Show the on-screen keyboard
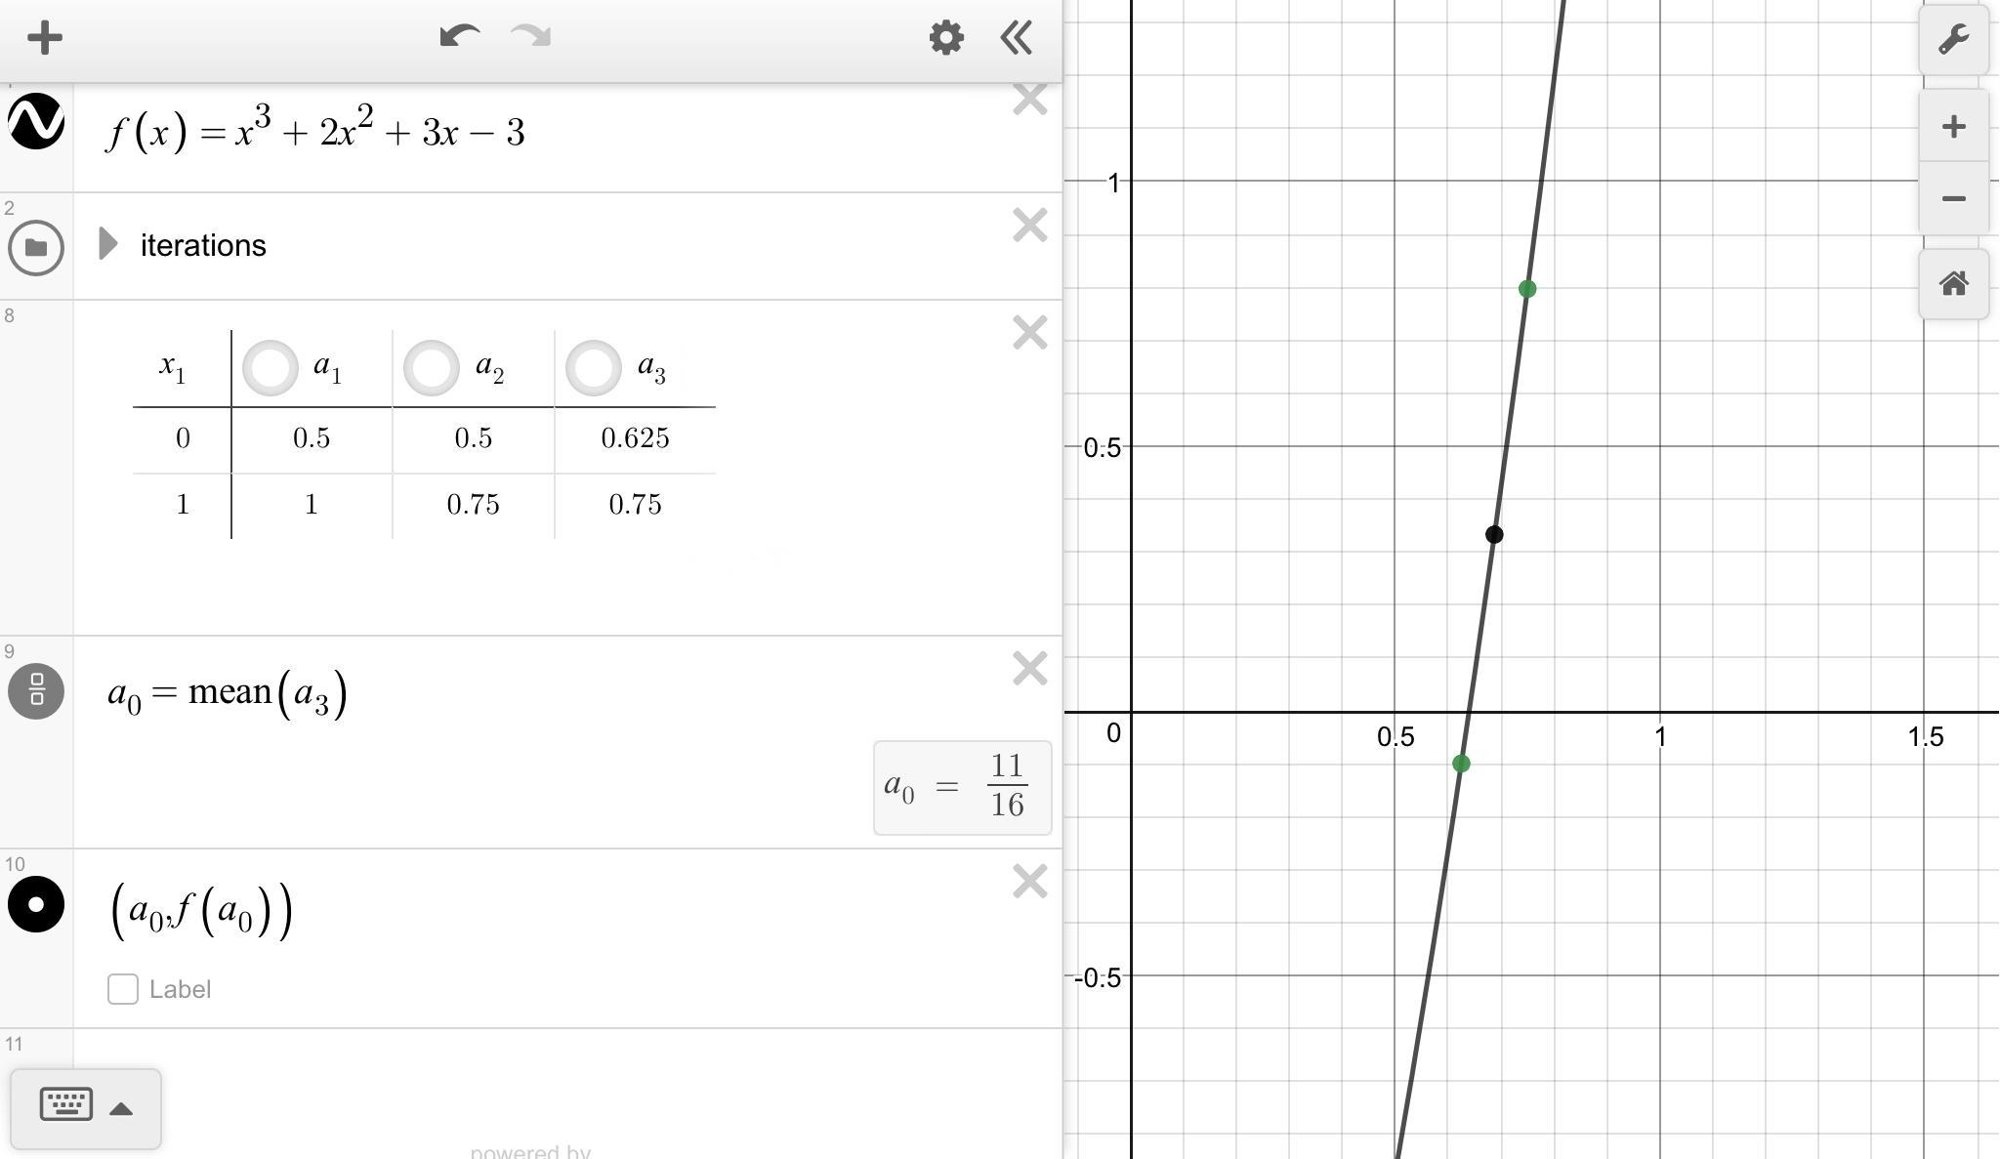This screenshot has height=1159, width=2000. click(65, 1104)
